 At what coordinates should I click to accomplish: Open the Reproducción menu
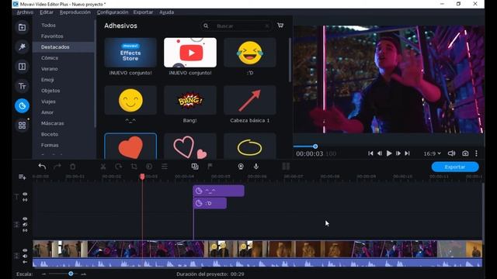click(75, 12)
